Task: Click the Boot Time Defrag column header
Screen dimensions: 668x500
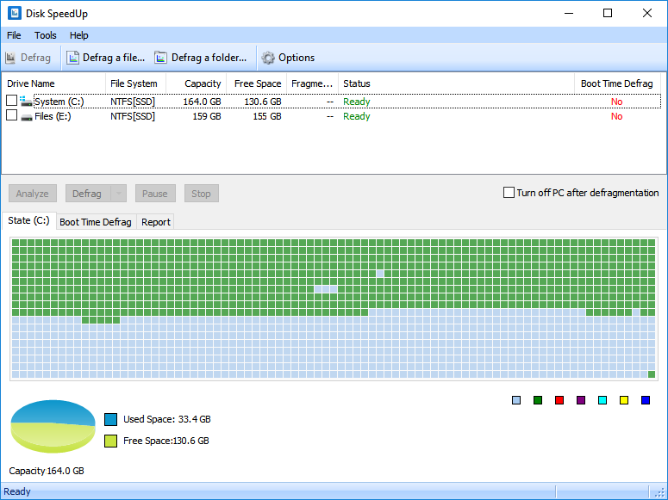Action: [x=617, y=83]
